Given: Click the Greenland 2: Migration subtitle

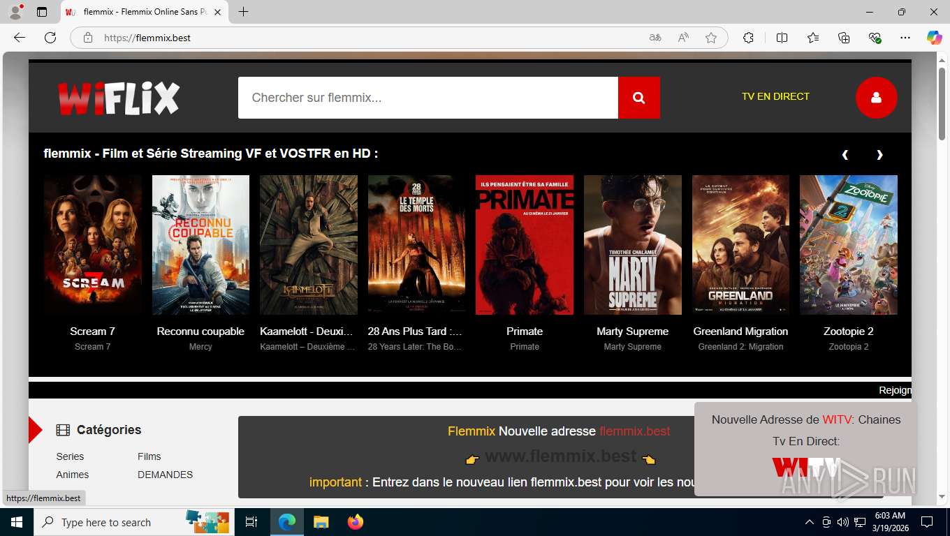Looking at the screenshot, I should point(740,347).
